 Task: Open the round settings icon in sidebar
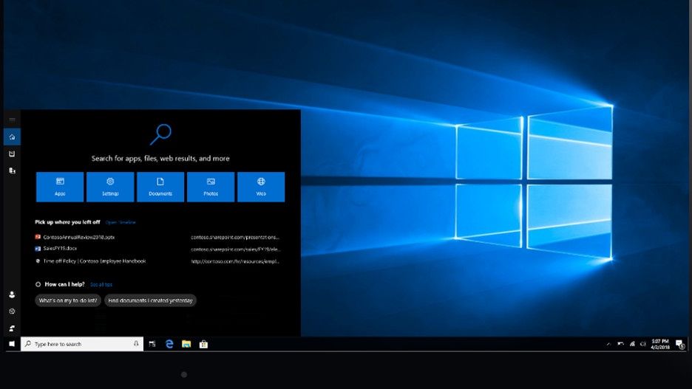click(x=12, y=311)
